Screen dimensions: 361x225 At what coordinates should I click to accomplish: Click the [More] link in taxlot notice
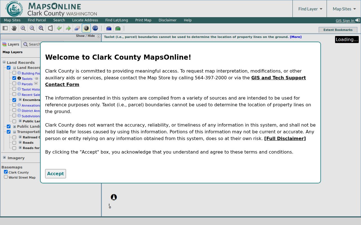296,37
